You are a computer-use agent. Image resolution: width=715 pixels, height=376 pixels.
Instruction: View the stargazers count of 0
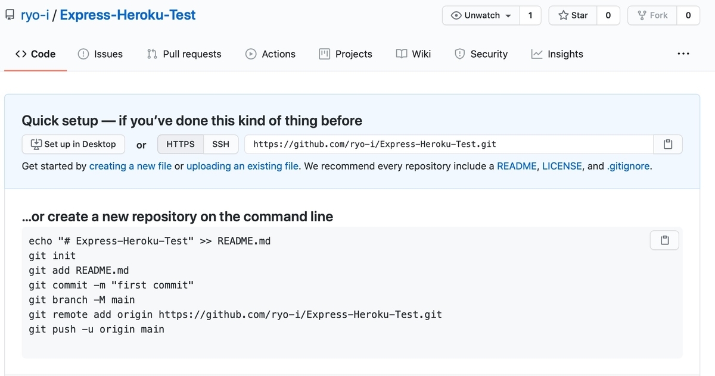tap(608, 15)
